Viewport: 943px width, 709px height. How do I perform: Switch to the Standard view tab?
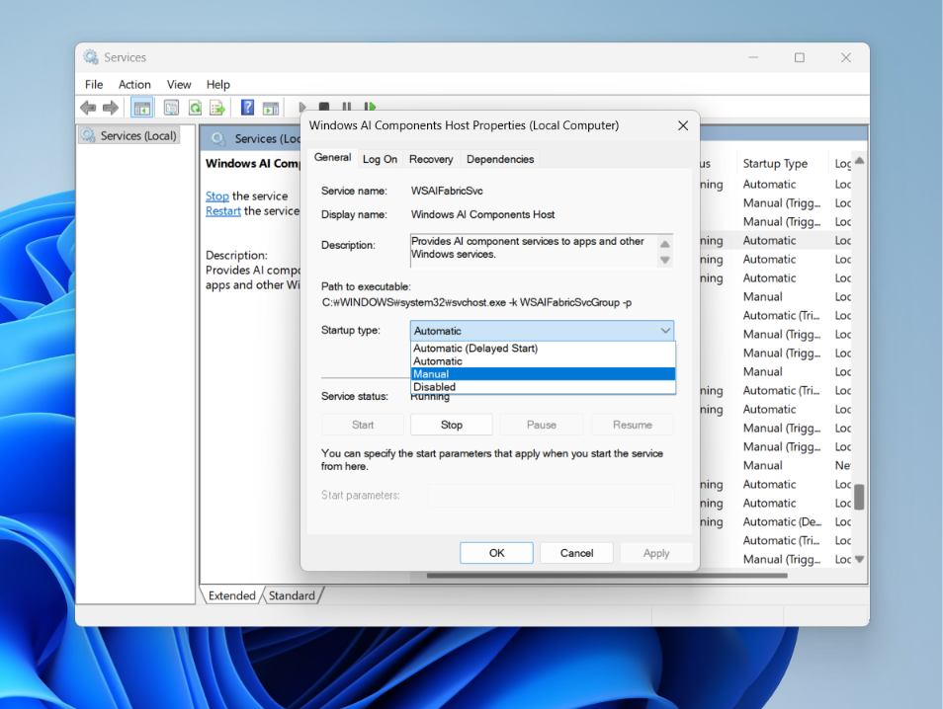(x=292, y=595)
